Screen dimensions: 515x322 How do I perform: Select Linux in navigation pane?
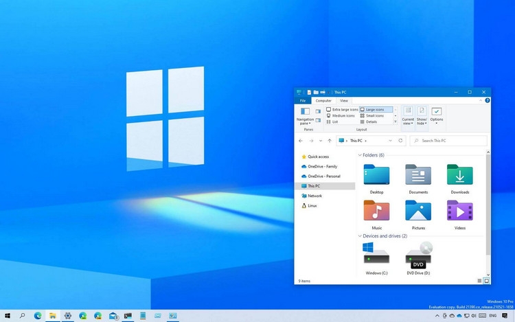(x=309, y=206)
